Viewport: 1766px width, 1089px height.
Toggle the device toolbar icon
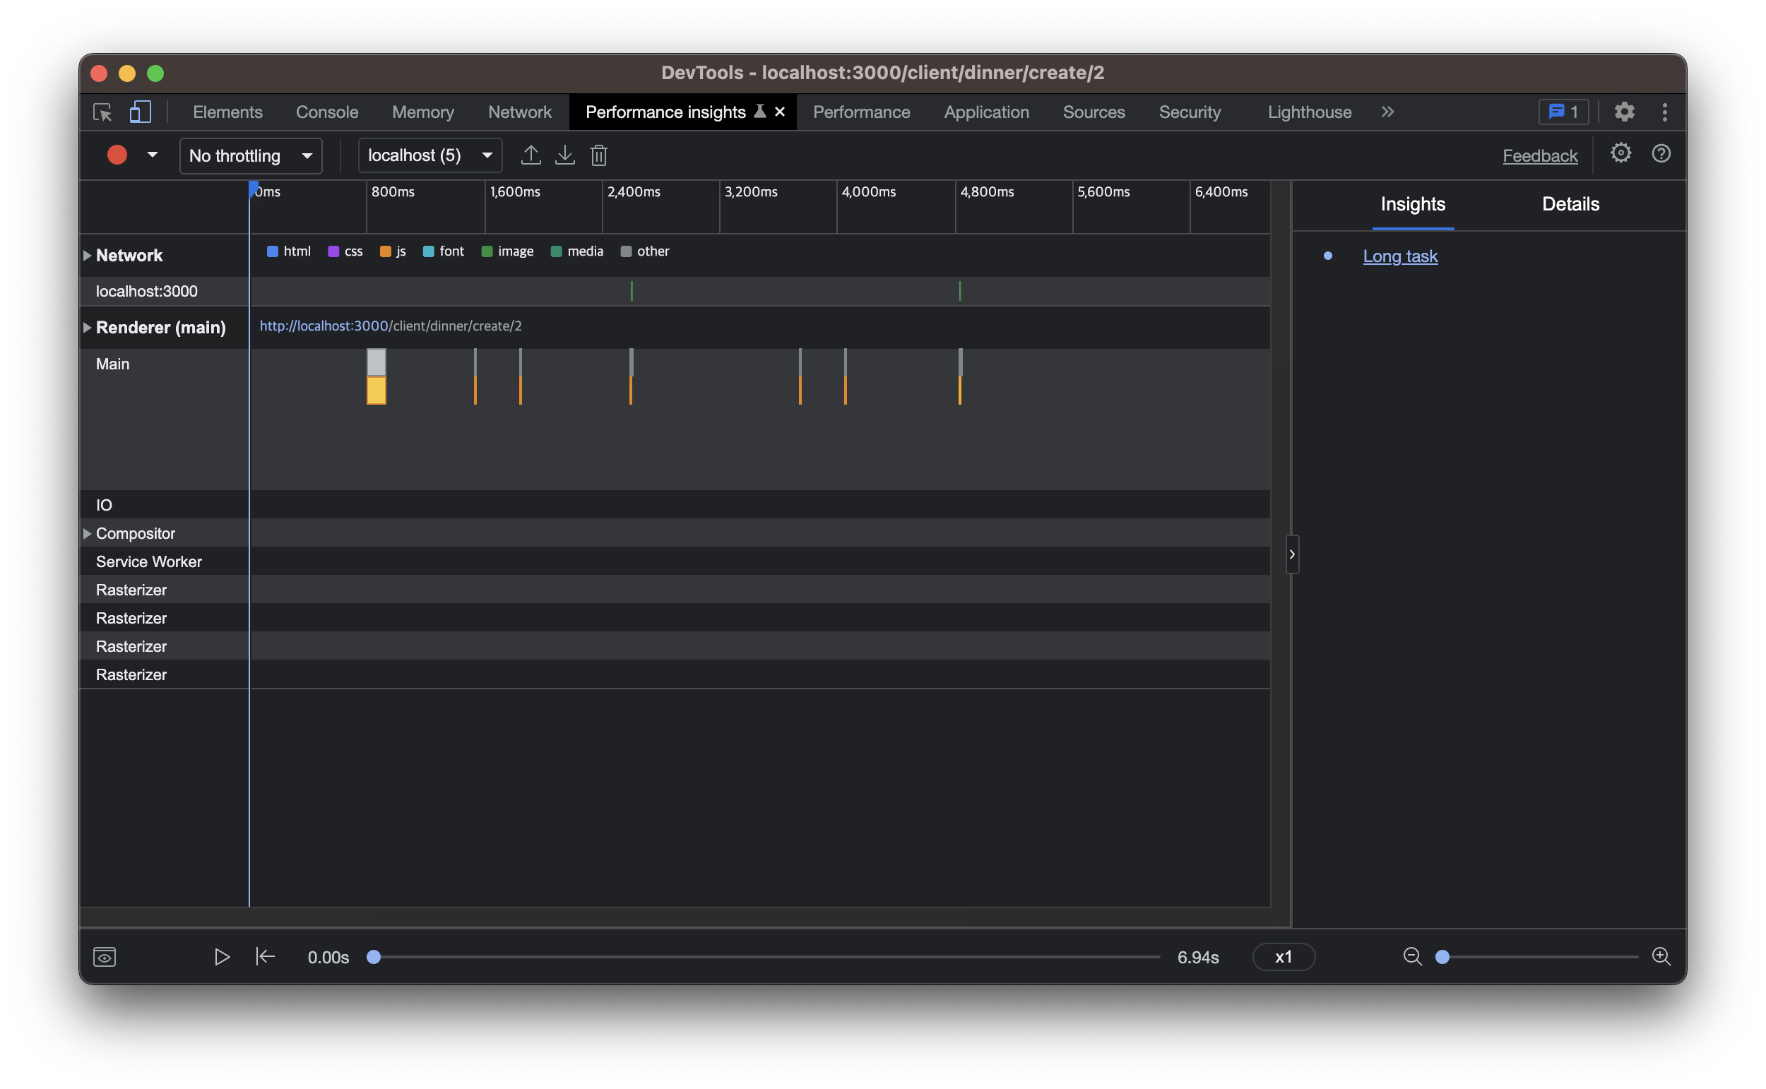click(140, 112)
